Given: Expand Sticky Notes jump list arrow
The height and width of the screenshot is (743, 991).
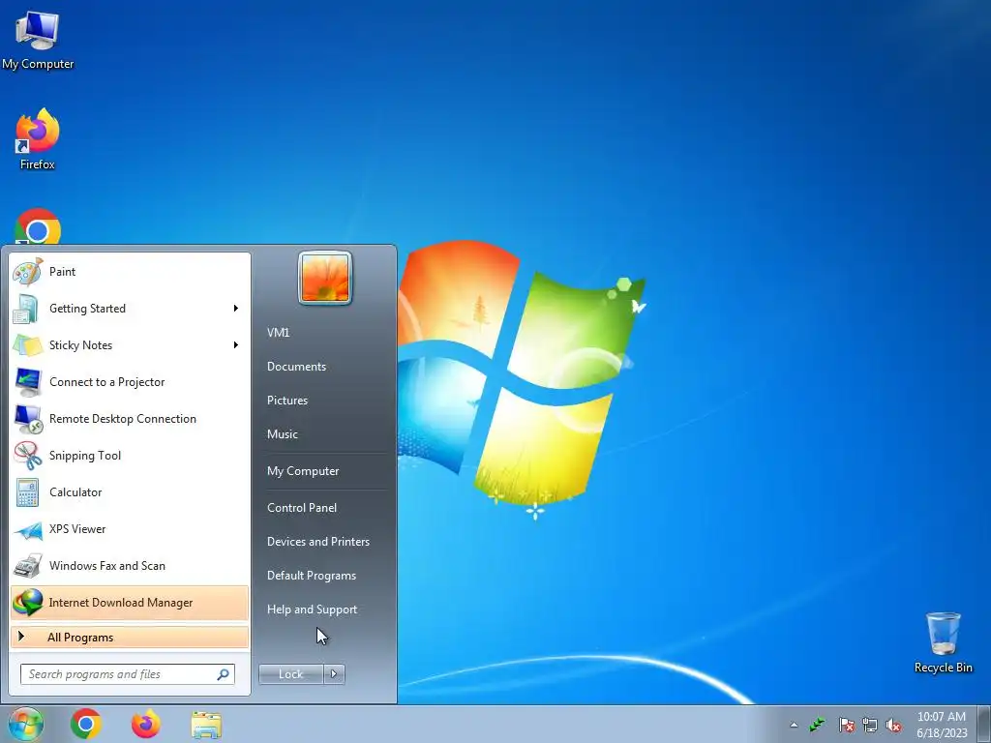Looking at the screenshot, I should tap(236, 345).
